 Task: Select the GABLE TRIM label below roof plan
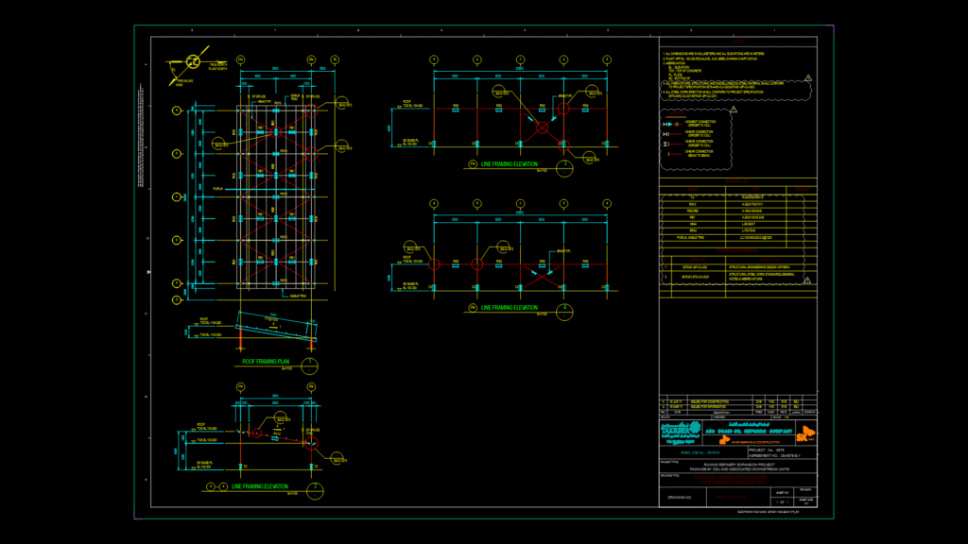[x=298, y=296]
